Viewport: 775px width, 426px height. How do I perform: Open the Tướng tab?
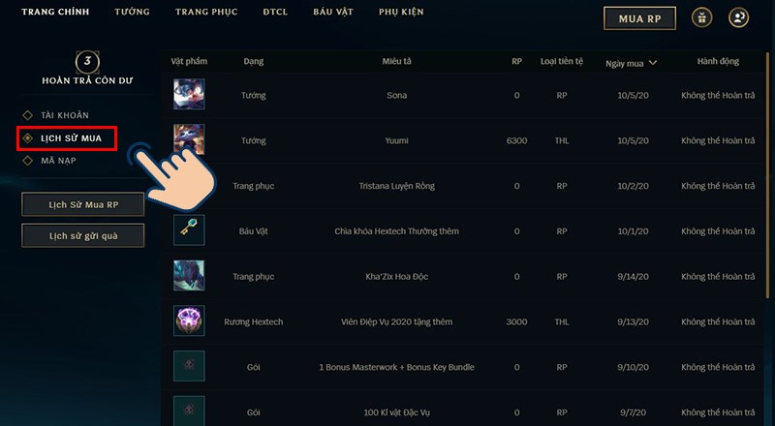(x=132, y=13)
